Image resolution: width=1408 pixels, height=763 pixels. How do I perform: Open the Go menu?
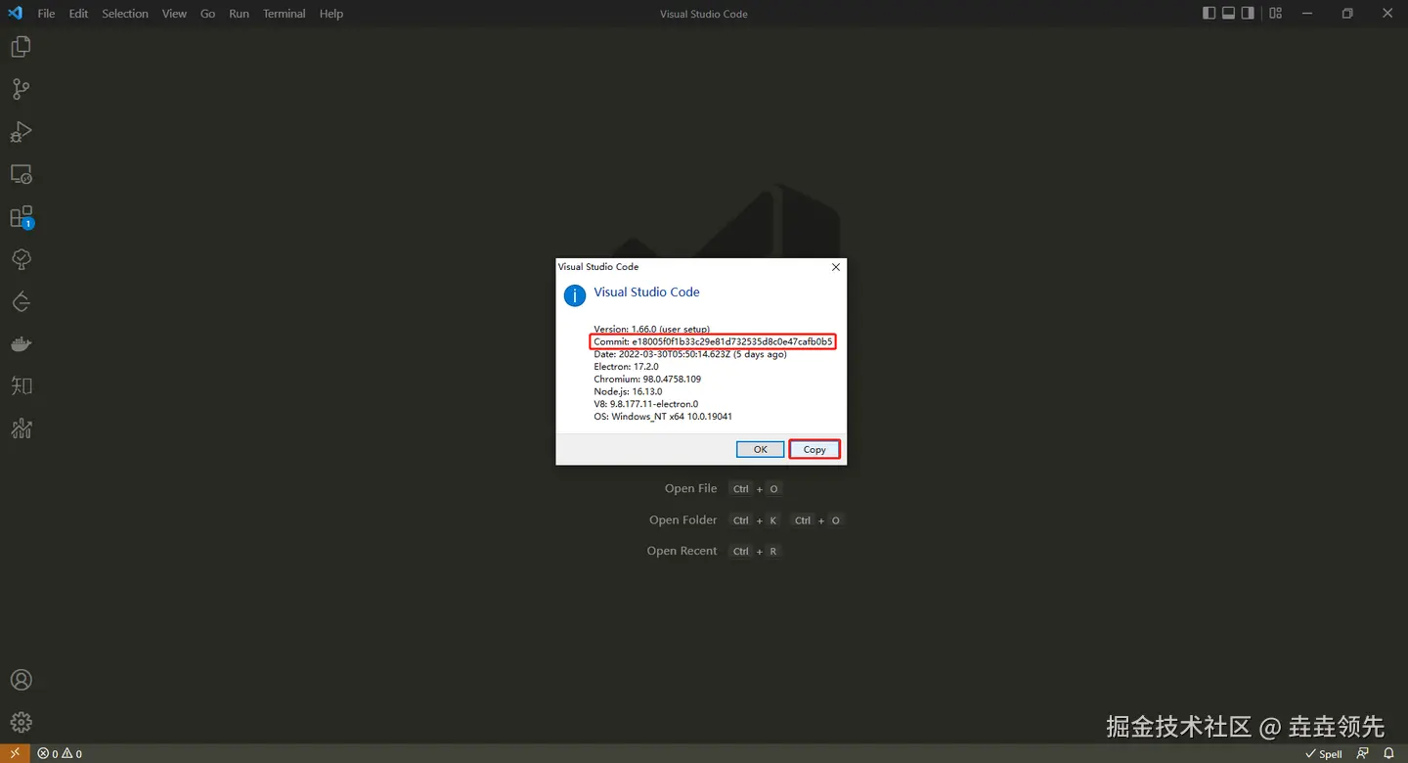tap(207, 14)
